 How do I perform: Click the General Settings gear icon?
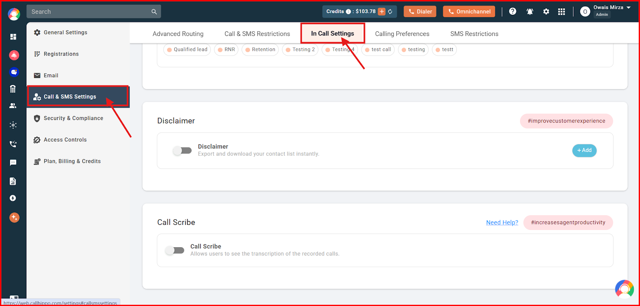click(x=37, y=32)
